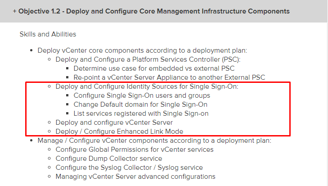The image size is (328, 186).
Task: Select Configure Global Permissions for vCenter services
Action: pos(135,150)
